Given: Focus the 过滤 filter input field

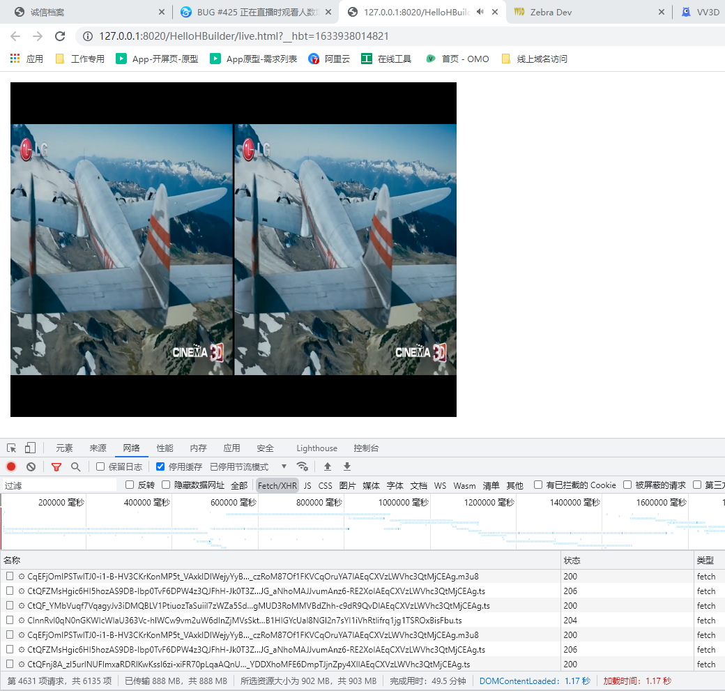Looking at the screenshot, I should click(x=59, y=485).
